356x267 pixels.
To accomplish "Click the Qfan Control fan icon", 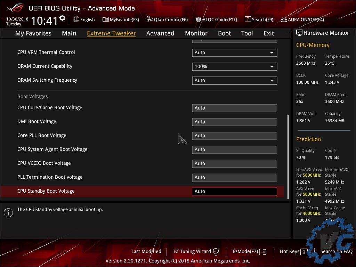I will point(149,19).
